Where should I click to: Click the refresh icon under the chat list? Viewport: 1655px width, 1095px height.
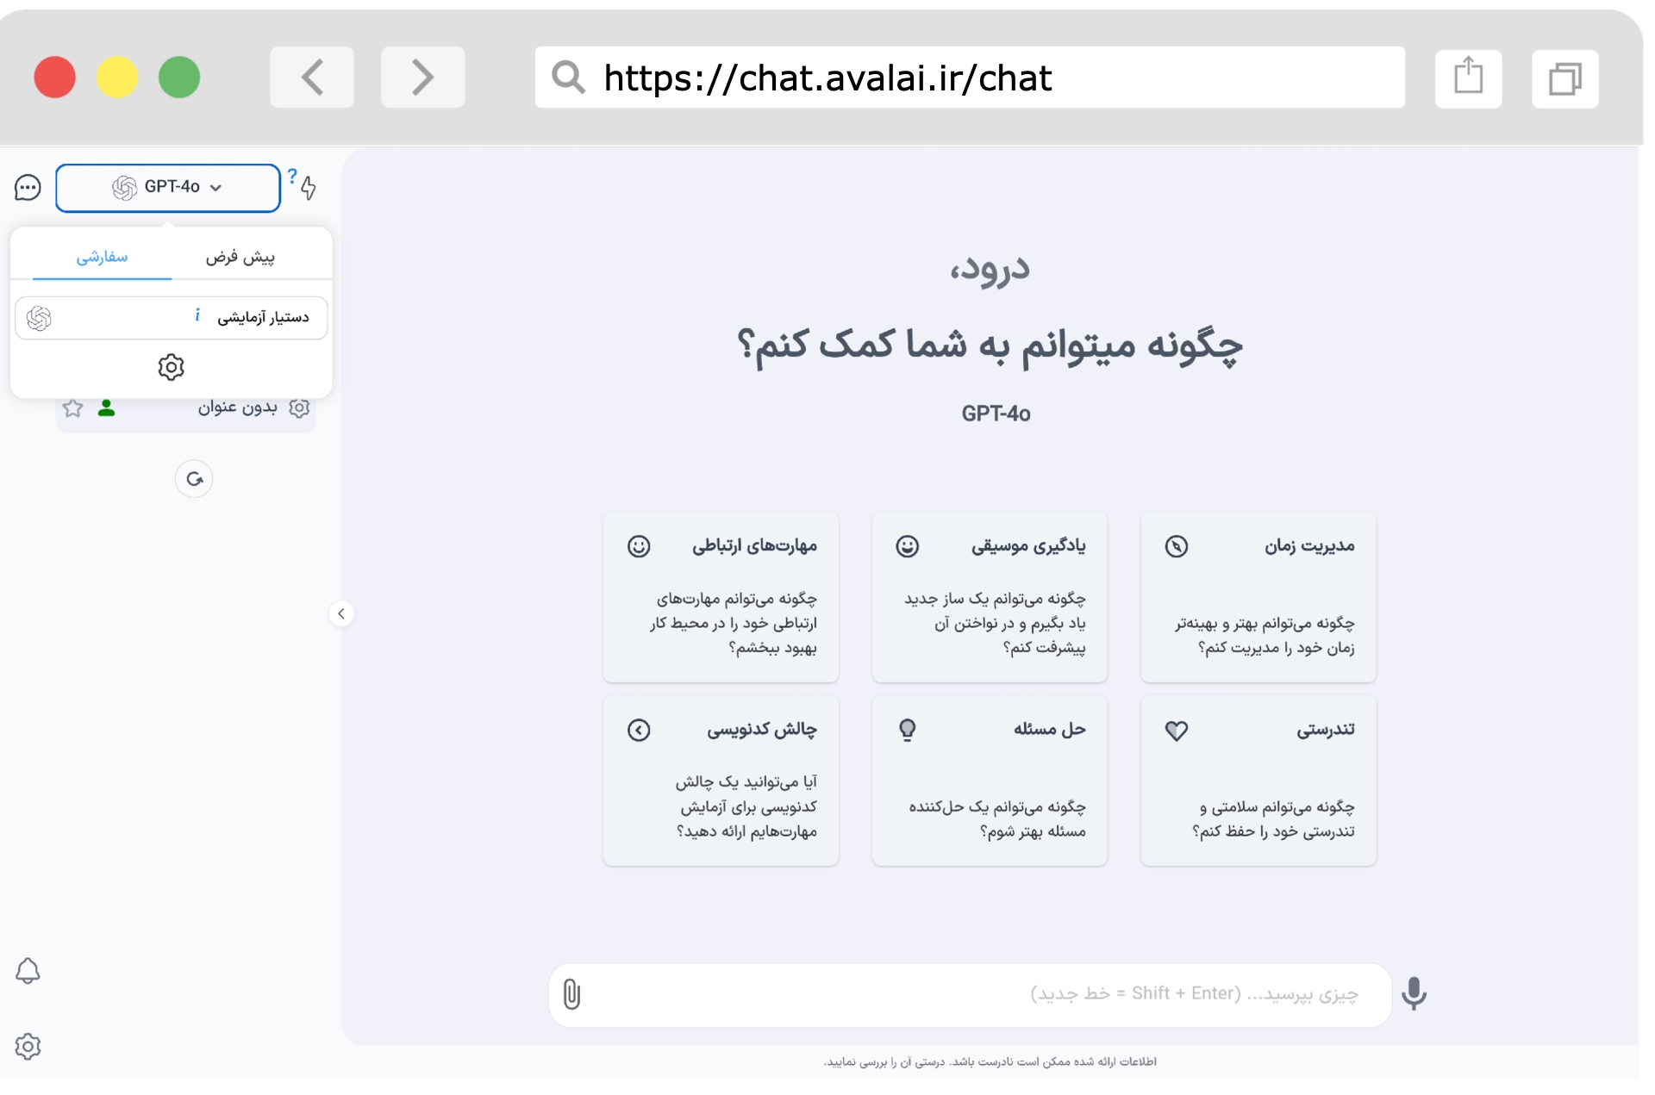(x=194, y=479)
